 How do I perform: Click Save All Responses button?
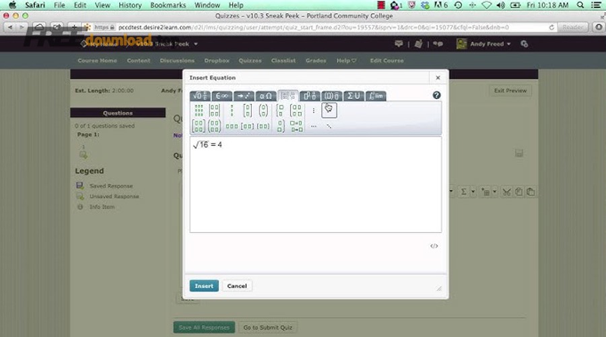coord(204,328)
